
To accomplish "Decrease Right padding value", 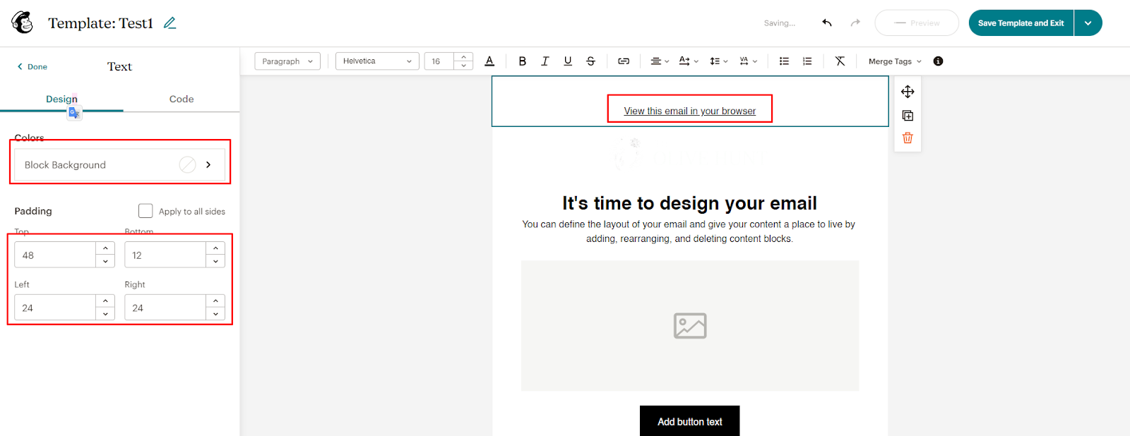I will 215,314.
